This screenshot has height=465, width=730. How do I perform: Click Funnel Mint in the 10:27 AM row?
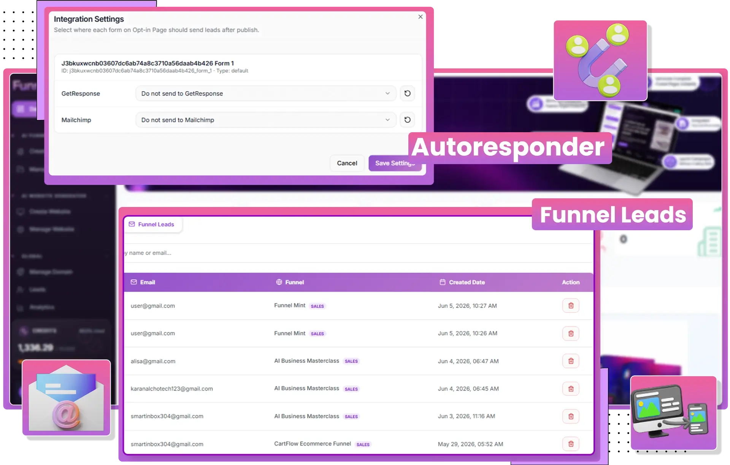coord(290,305)
